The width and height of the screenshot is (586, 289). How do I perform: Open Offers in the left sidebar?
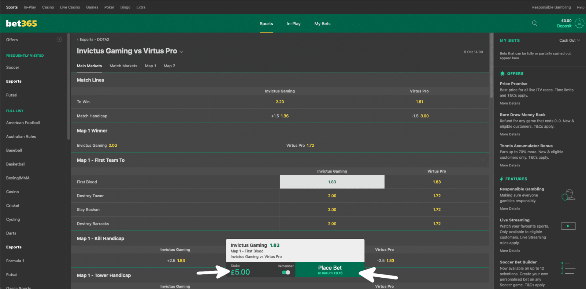pos(12,40)
